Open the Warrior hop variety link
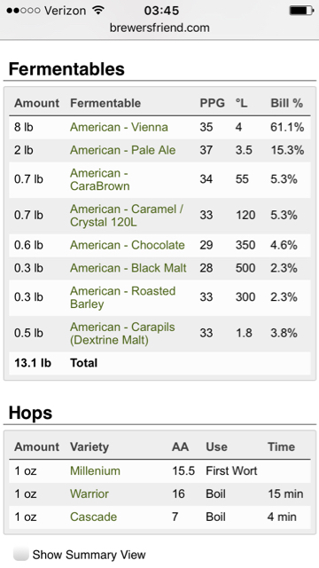319x568 pixels. click(x=89, y=493)
